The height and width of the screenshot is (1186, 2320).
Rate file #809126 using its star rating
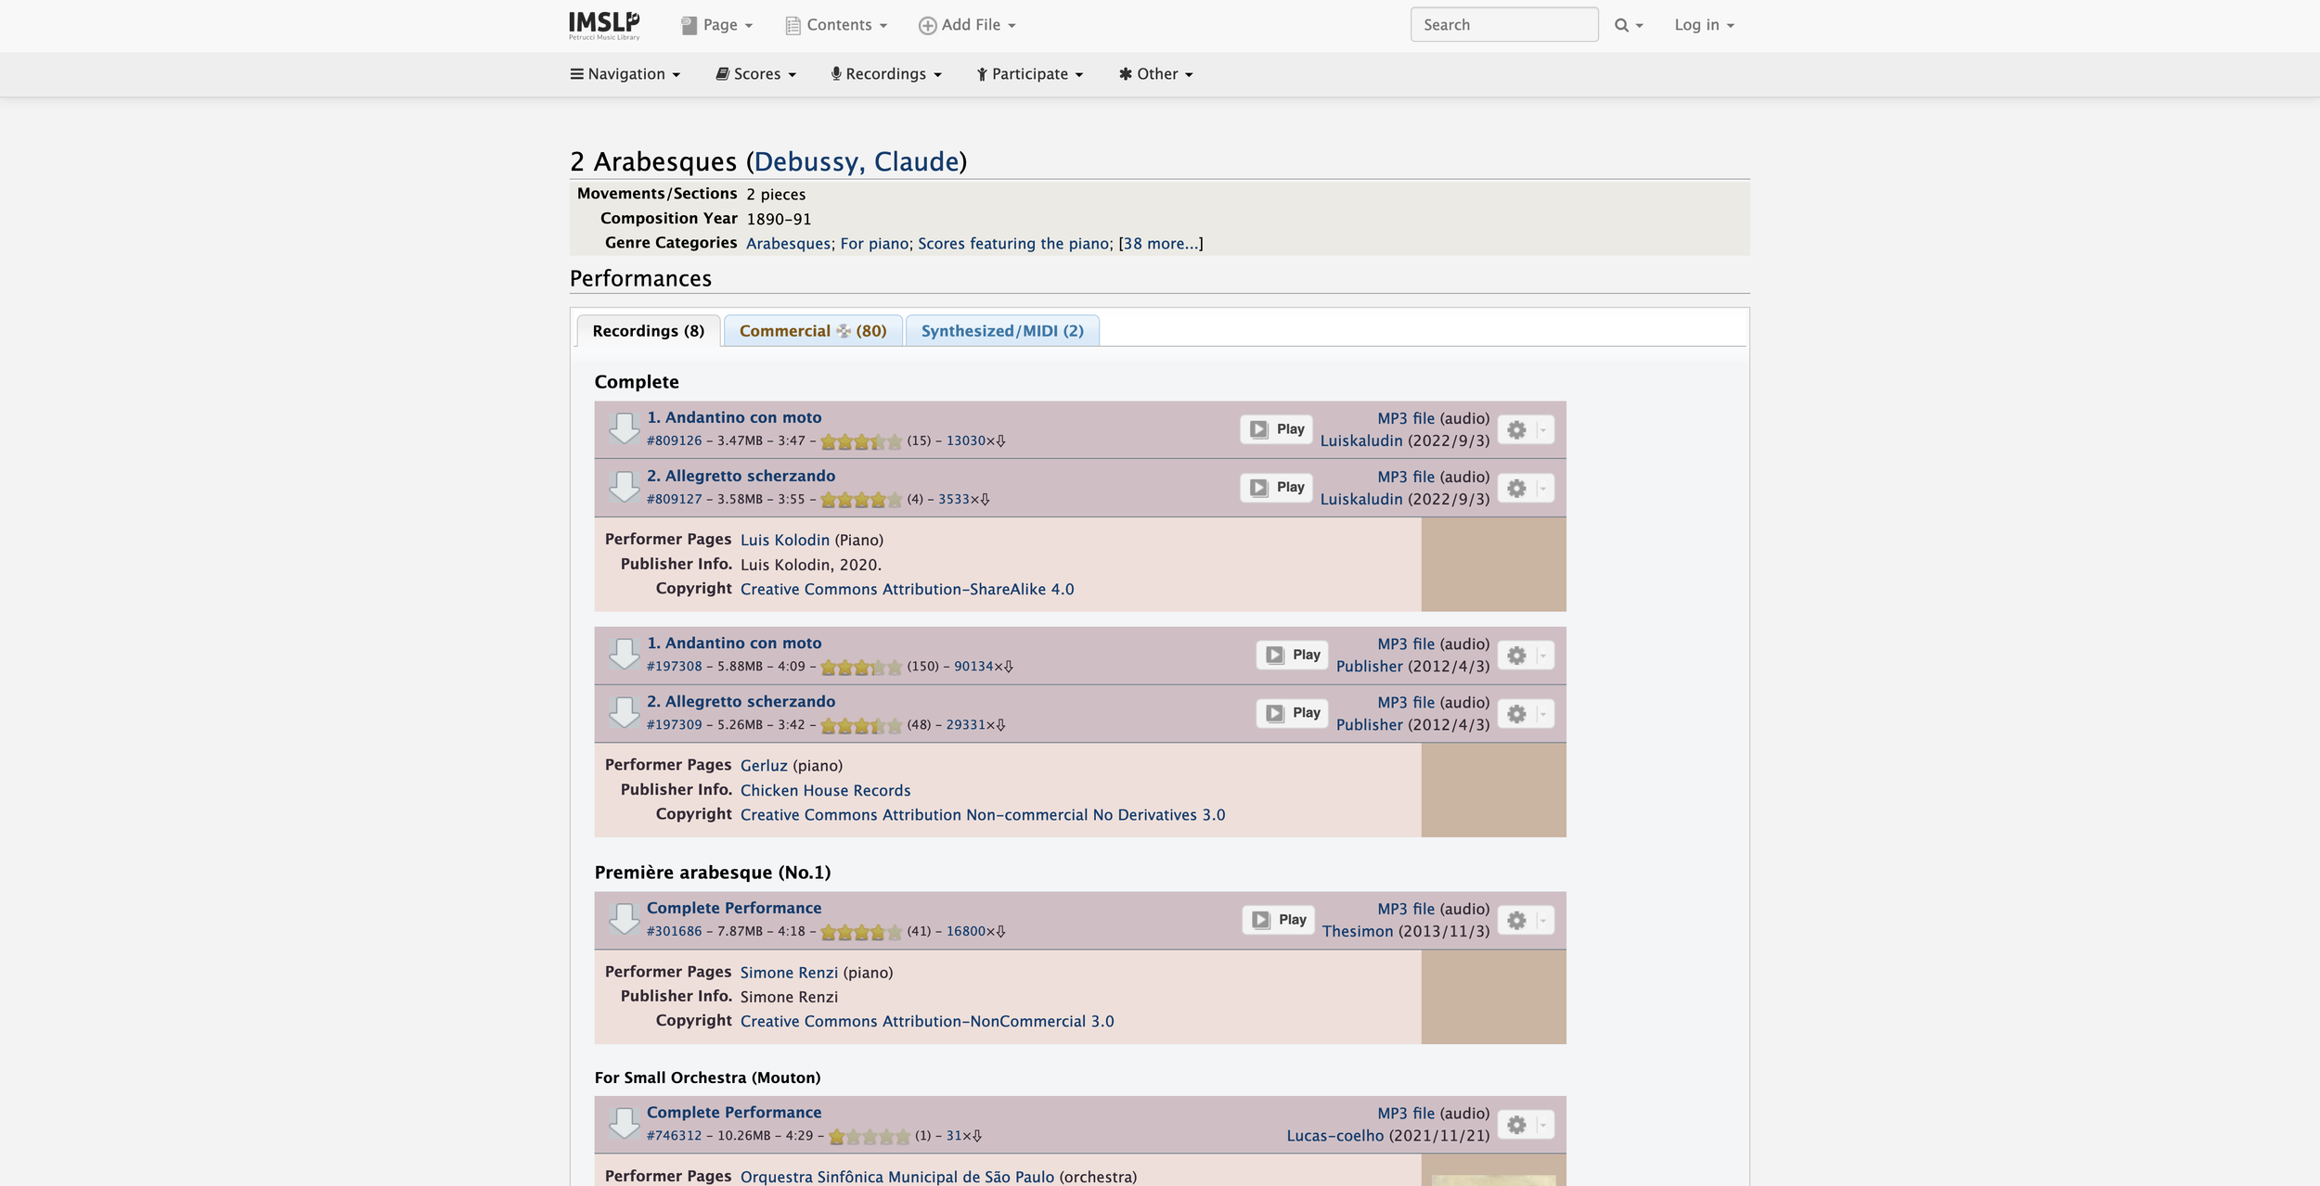861,441
